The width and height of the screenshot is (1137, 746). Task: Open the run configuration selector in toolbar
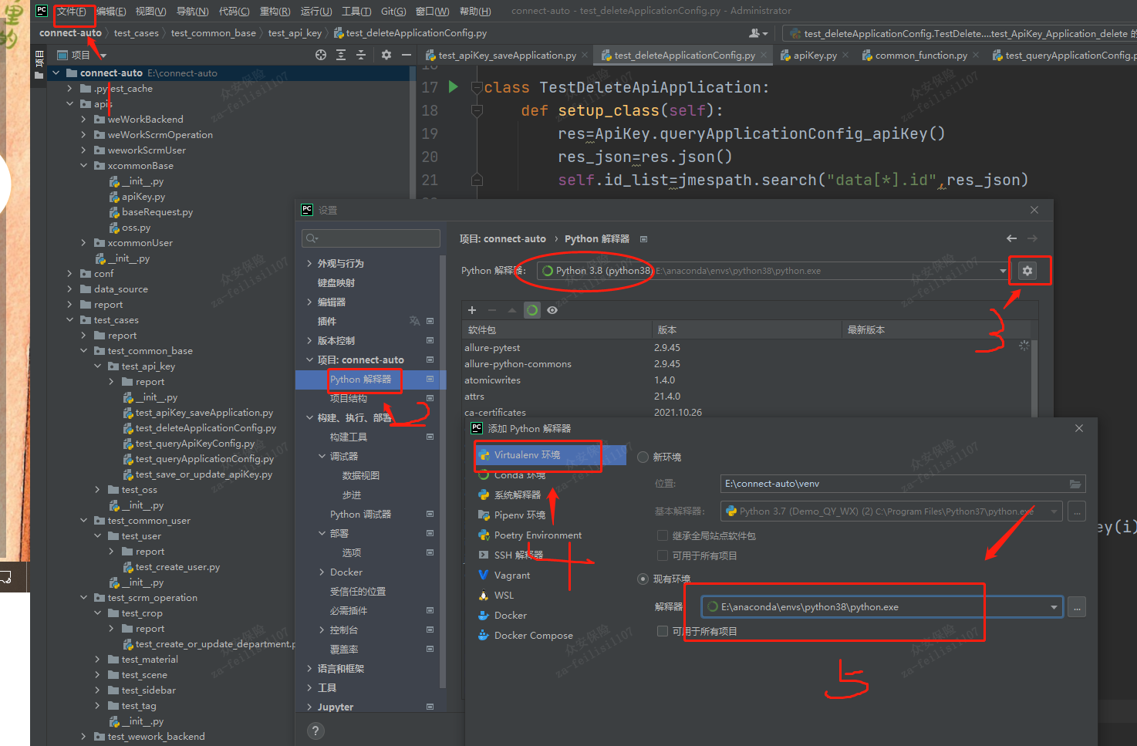pyautogui.click(x=959, y=33)
